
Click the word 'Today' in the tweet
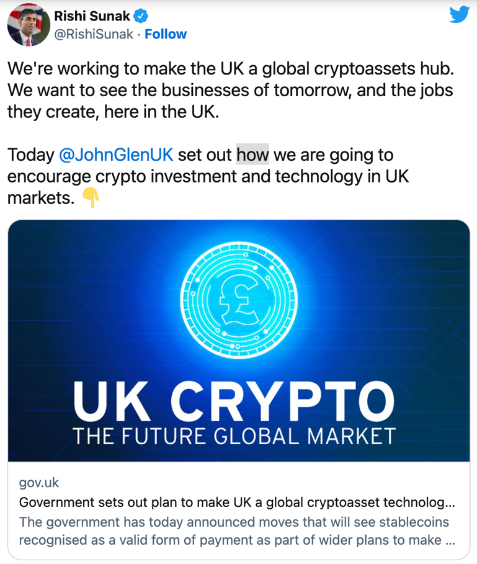(30, 155)
